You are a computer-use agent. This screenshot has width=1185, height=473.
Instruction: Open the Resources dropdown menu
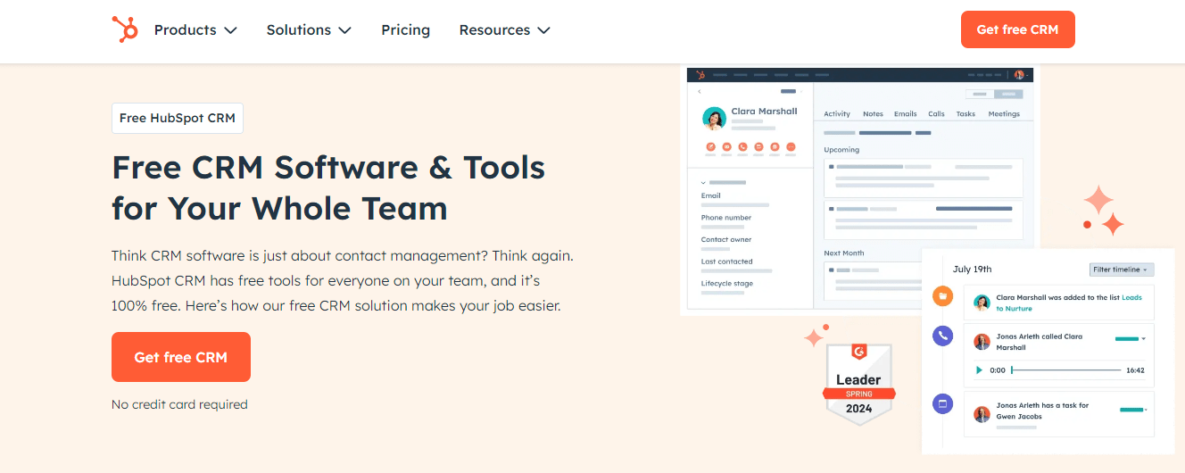click(x=504, y=29)
